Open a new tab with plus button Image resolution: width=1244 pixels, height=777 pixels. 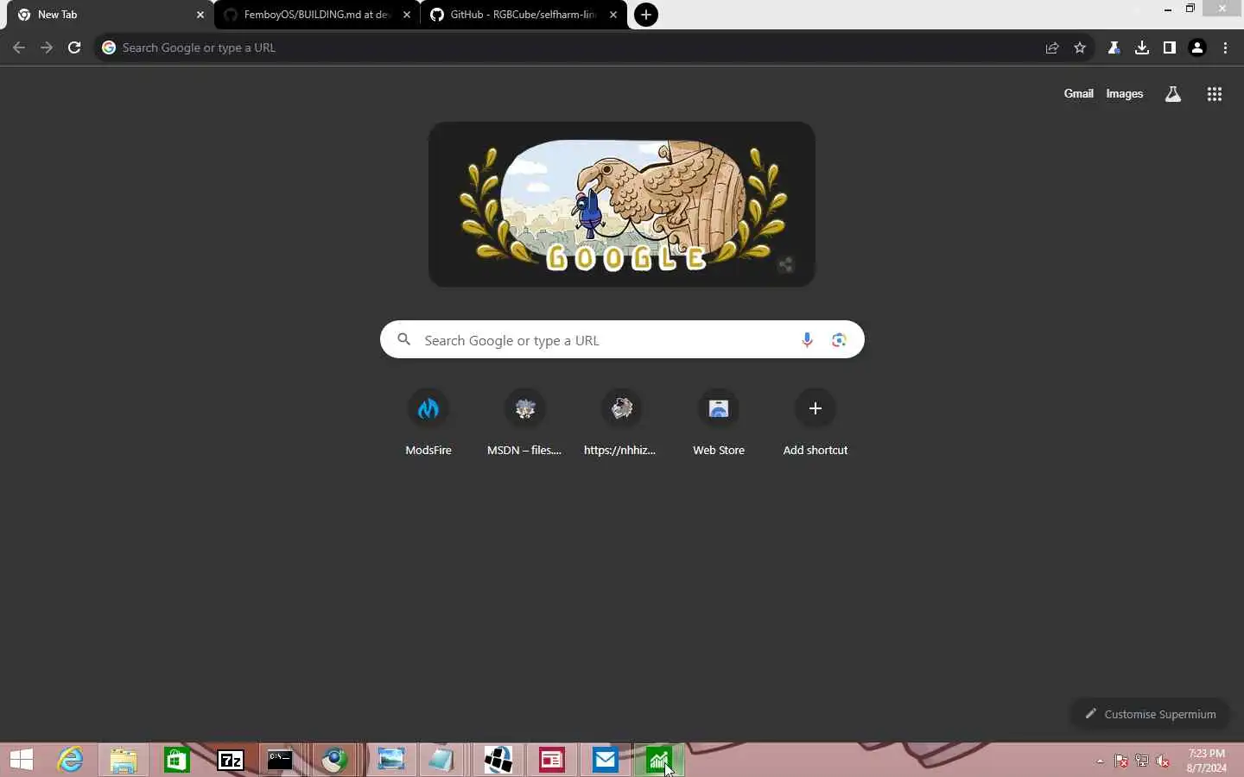646,15
